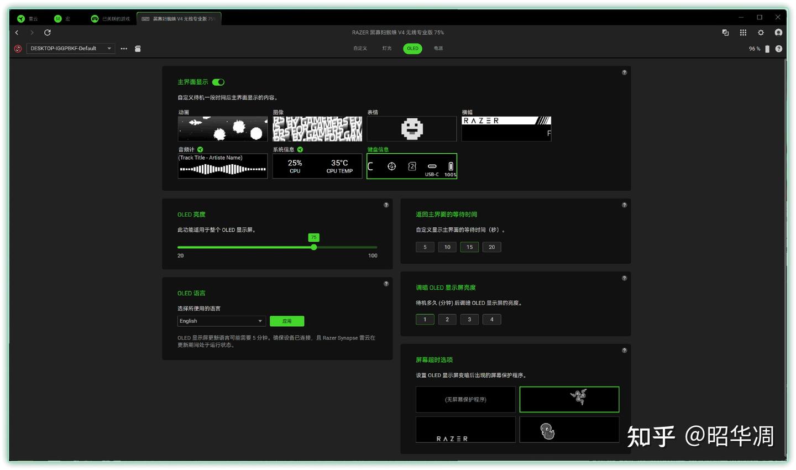Go forward with the right arrow
Image resolution: width=796 pixels, height=470 pixels.
32,33
